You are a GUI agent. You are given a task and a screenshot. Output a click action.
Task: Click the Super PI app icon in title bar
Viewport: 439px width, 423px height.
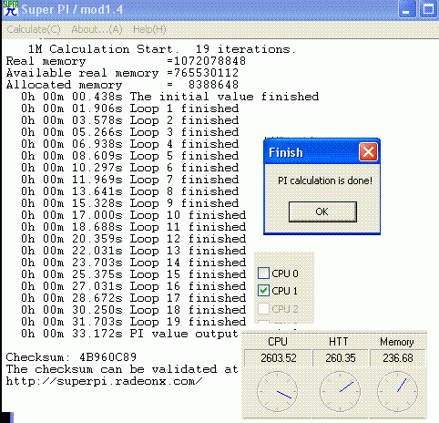(11, 8)
